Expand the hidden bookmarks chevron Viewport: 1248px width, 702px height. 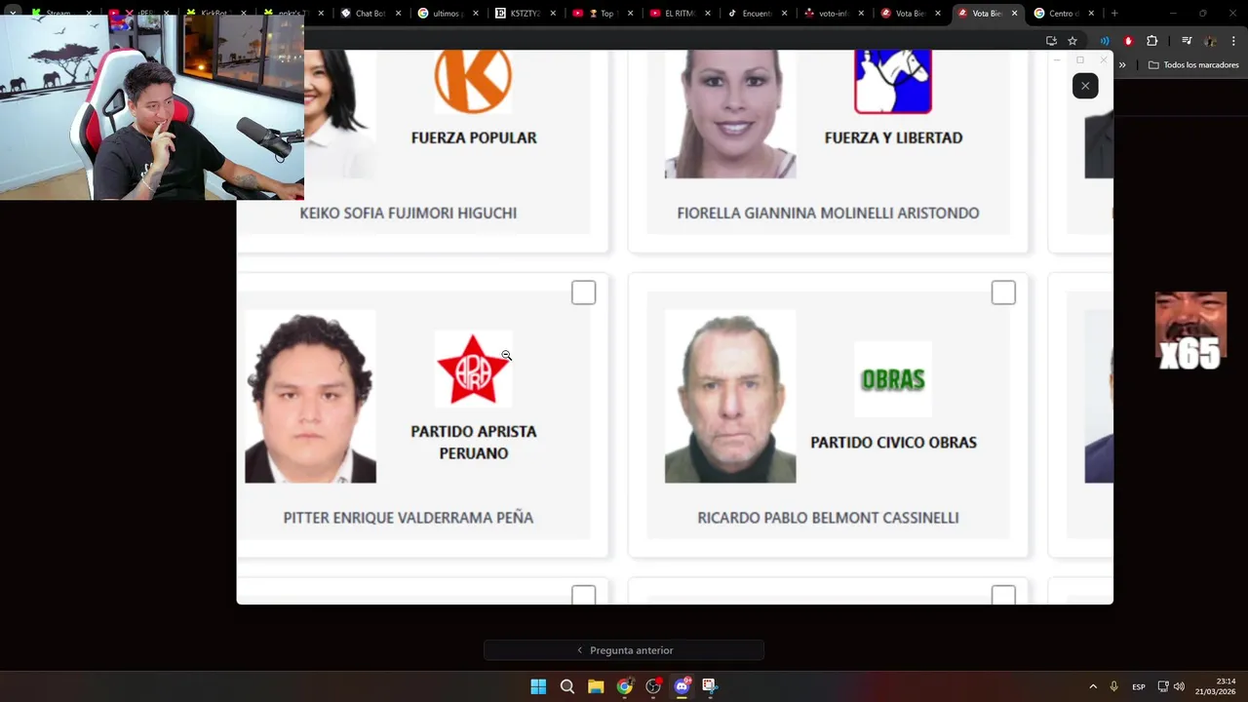click(x=1122, y=65)
